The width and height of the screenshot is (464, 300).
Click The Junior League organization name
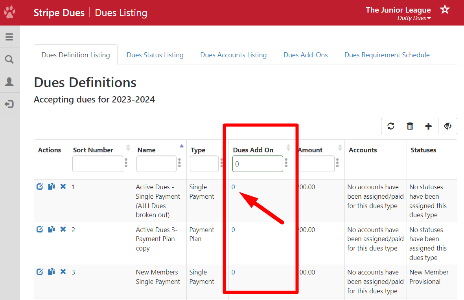398,10
